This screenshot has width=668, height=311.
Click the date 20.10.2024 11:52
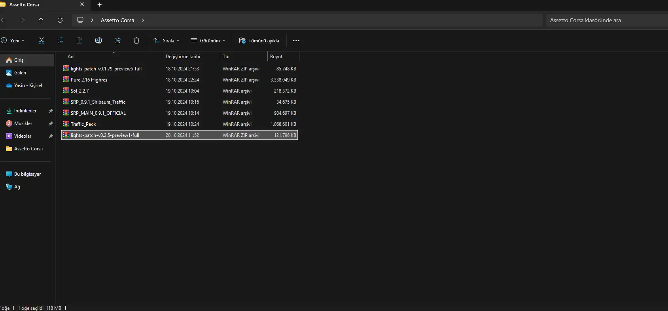[x=182, y=135]
